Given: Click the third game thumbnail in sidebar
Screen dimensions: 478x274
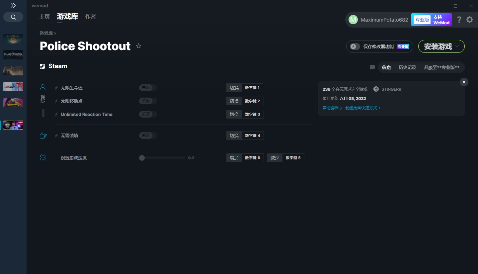Looking at the screenshot, I should tap(13, 71).
